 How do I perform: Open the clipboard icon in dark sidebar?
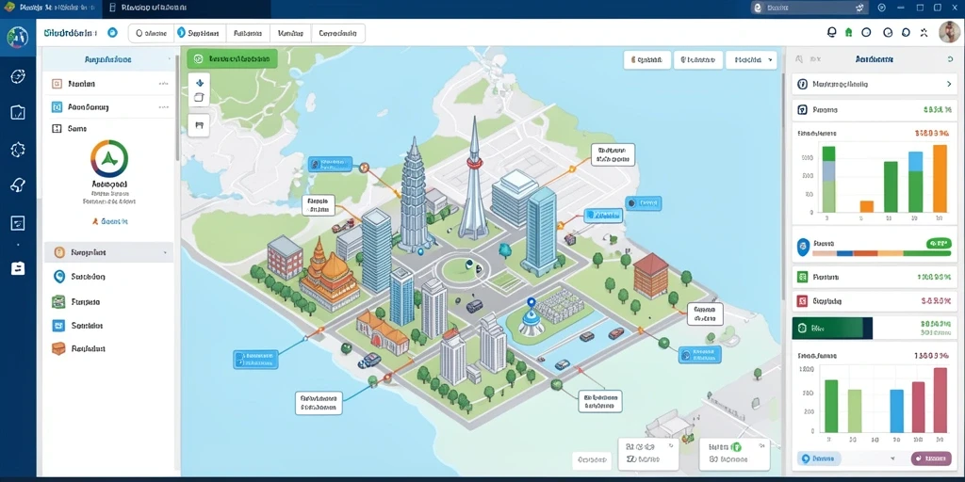point(18,268)
